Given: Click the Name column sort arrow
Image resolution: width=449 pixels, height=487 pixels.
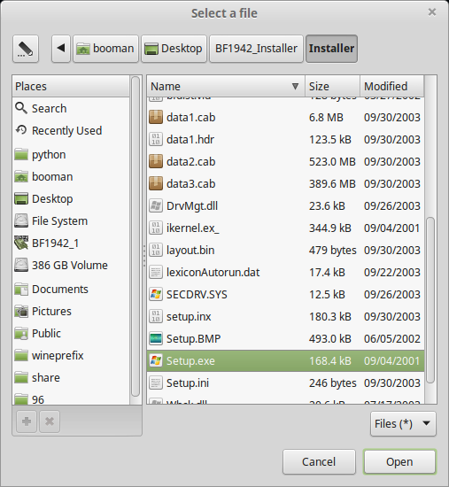Looking at the screenshot, I should (x=295, y=86).
